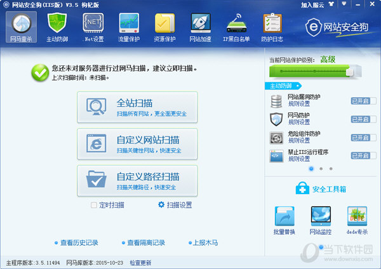Click the 禁止IIS运行程序 code icon
Viewport: 381px width, 269px height.
[276, 156]
